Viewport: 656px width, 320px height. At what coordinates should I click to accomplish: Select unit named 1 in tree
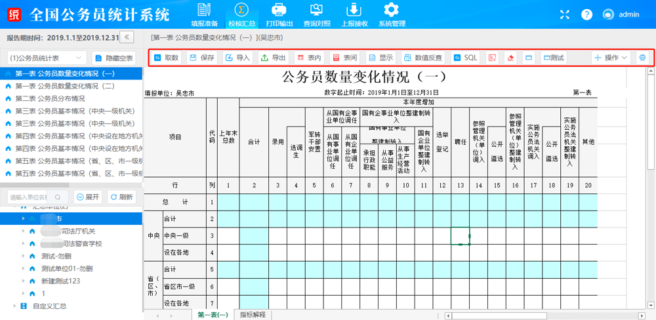(43, 293)
